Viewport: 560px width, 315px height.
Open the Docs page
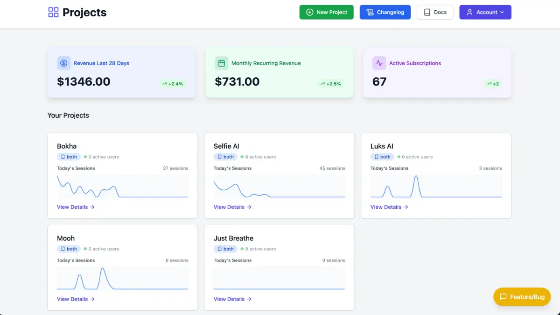click(435, 12)
